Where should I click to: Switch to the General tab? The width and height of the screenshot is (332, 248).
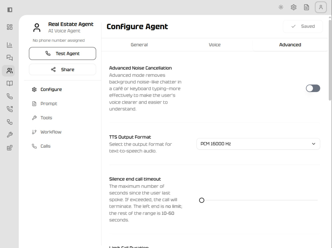tap(139, 45)
